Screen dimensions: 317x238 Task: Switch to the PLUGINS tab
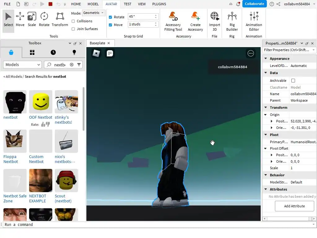tap(159, 4)
